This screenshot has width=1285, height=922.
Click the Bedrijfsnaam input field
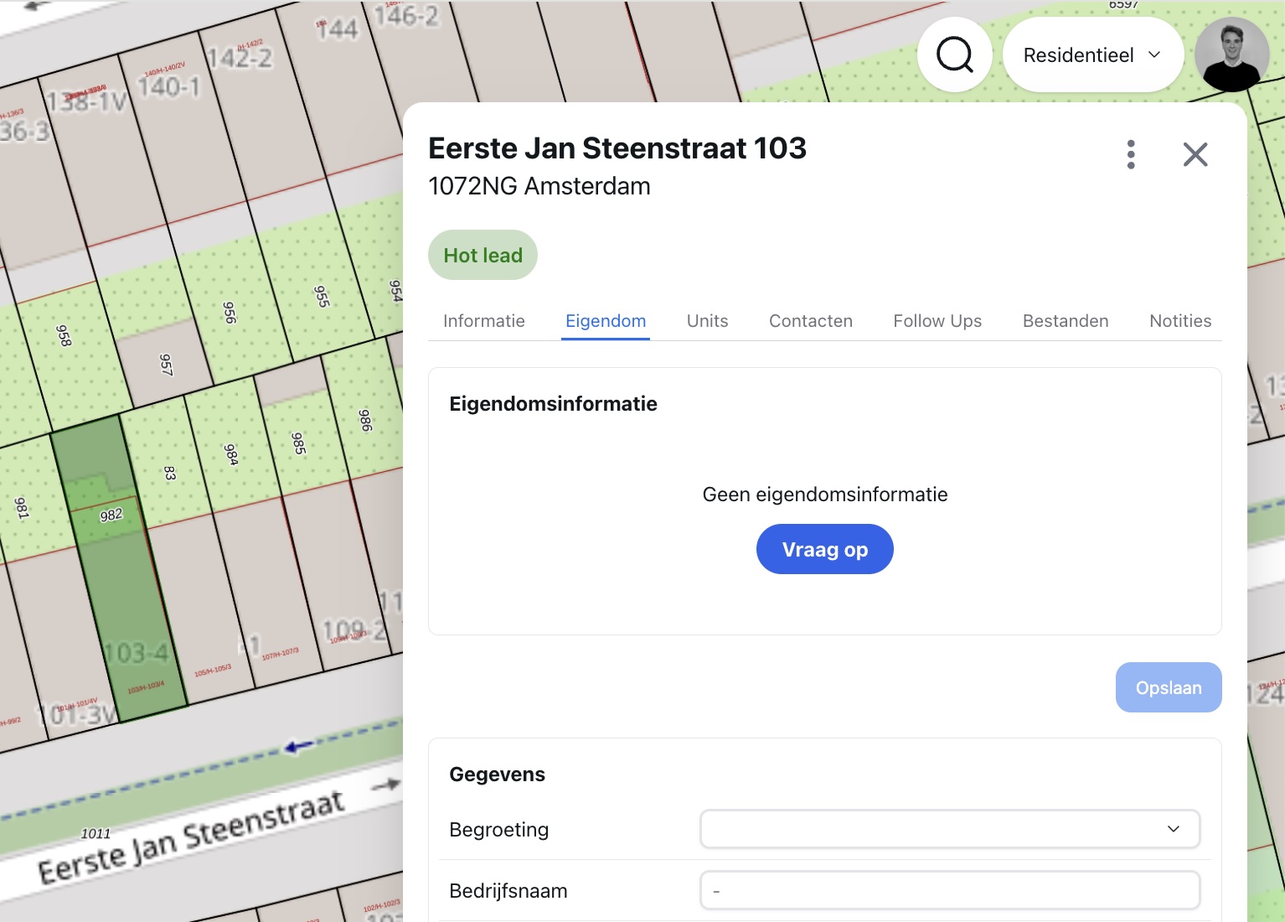tap(950, 890)
